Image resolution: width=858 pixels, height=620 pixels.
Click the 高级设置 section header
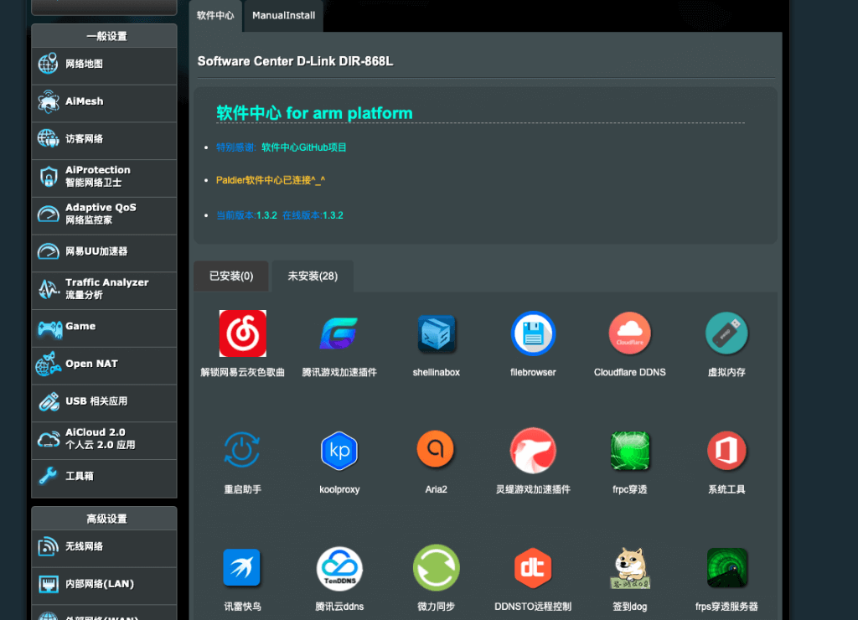[106, 519]
